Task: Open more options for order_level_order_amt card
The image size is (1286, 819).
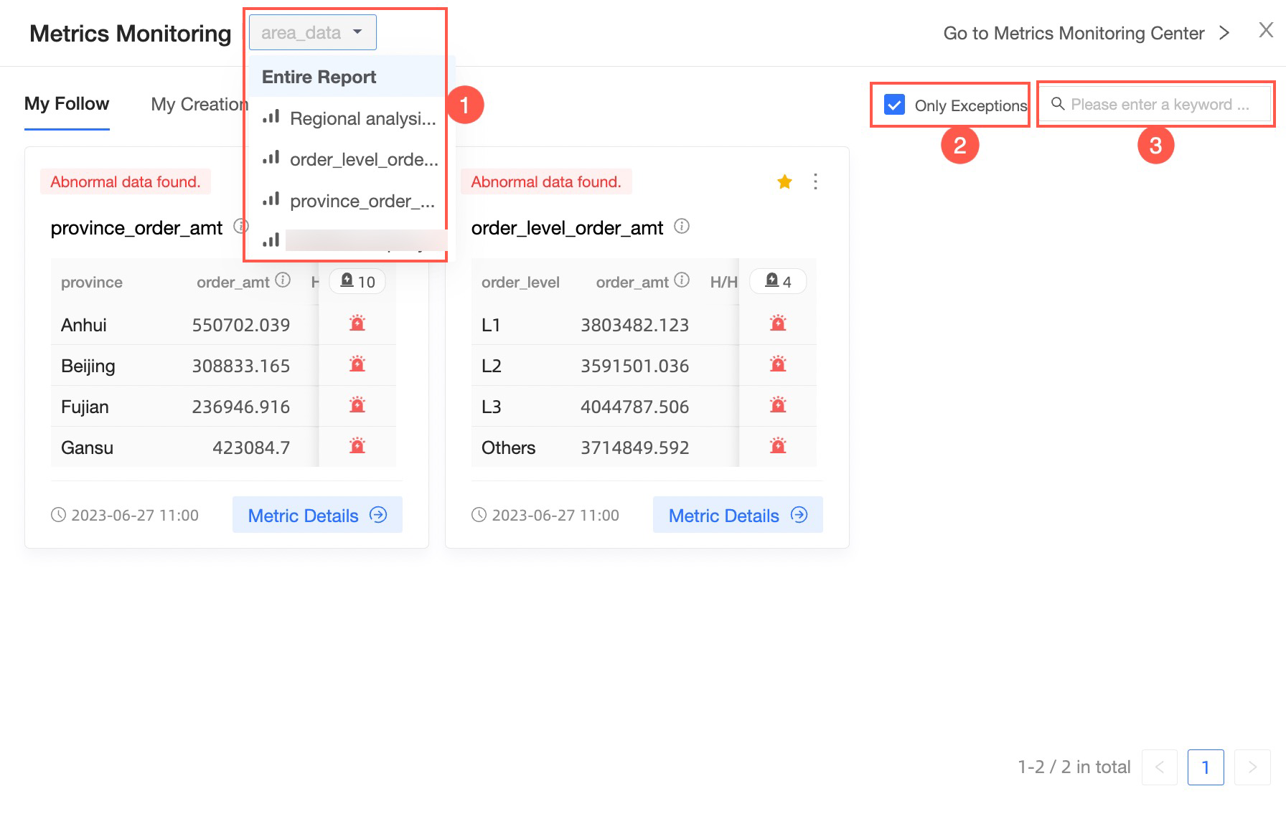Action: click(x=815, y=181)
